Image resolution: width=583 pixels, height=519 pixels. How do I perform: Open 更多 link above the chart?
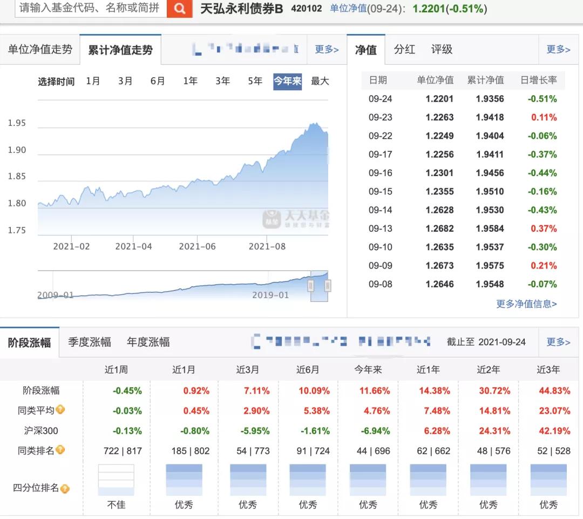327,49
